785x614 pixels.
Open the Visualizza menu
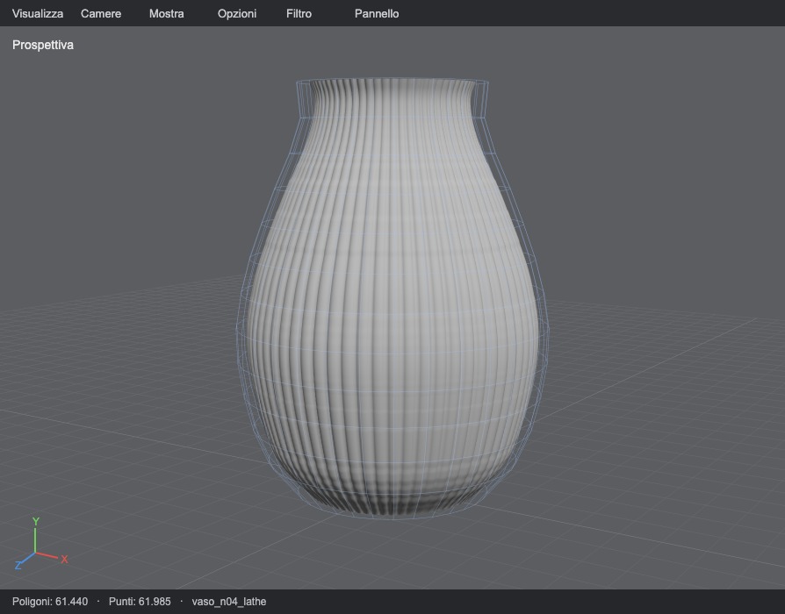38,13
